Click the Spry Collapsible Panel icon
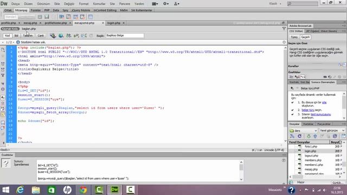This screenshot has width=347, height=195. (x=82, y=17)
